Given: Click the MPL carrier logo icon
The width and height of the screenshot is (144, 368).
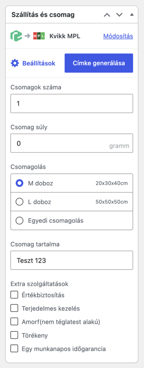Looking at the screenshot, I should tap(39, 36).
